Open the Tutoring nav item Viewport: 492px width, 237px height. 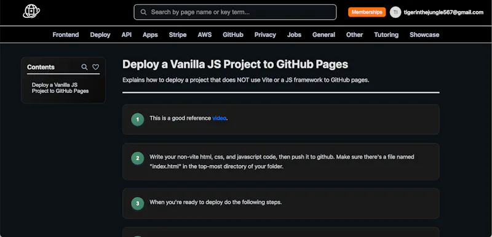pyautogui.click(x=386, y=34)
